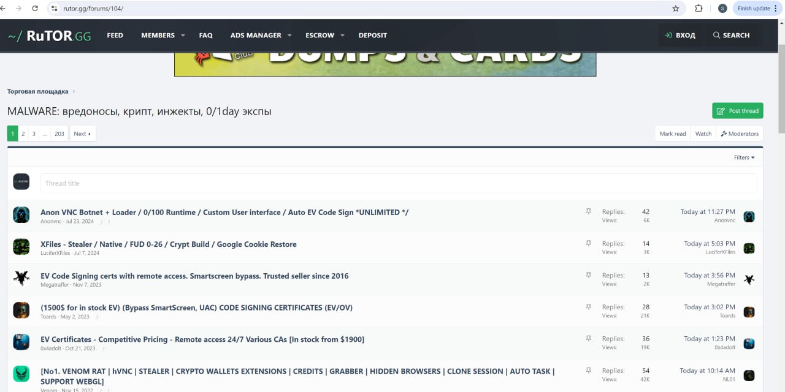Open the Chrome profile avatar

(722, 9)
